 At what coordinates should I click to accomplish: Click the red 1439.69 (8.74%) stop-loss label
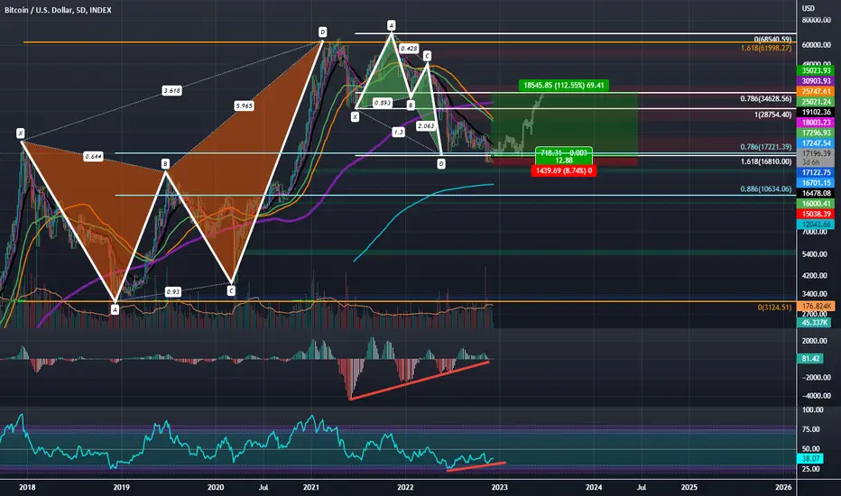click(564, 170)
